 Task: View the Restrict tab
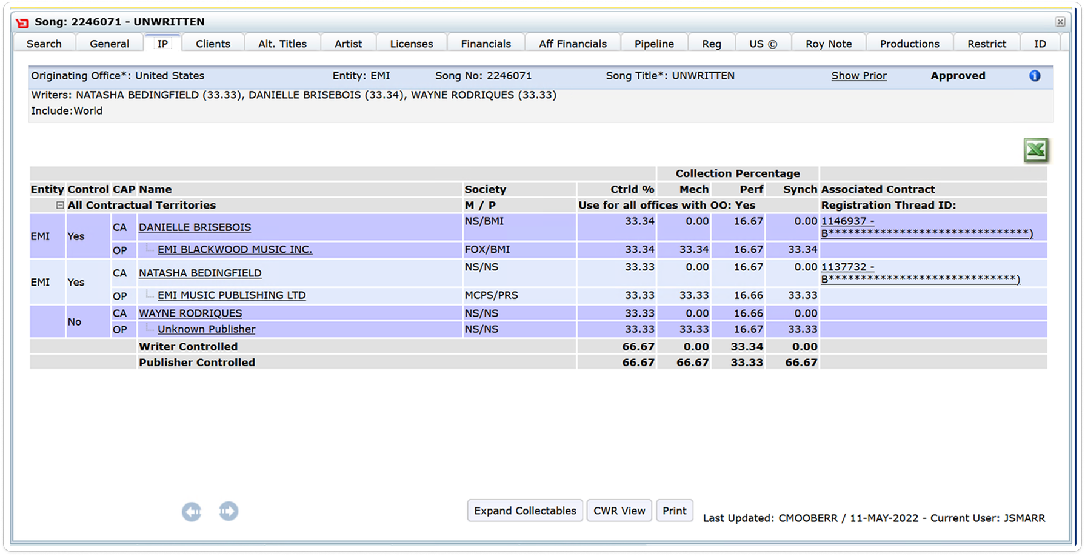[x=987, y=44]
